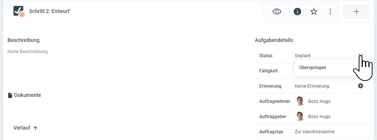Screen dimensions: 377x140
Task: Click Auftraggeber avatar of Boss Hugo
Action: point(300,116)
